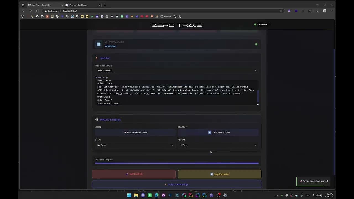Click inside the Custom Script text area
The image size is (354, 199).
pos(176,93)
